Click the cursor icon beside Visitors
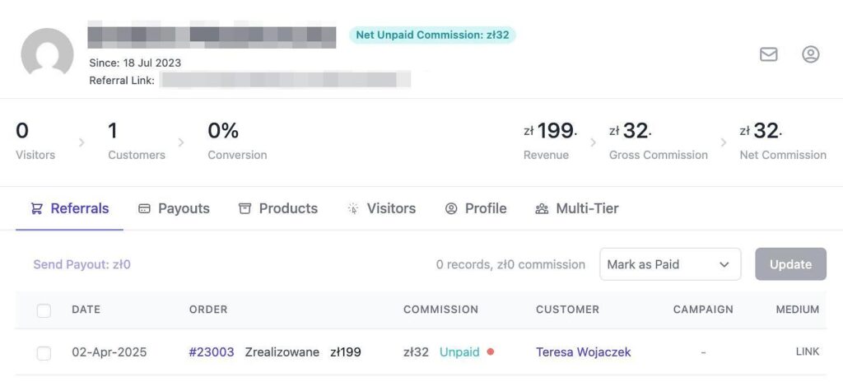Viewport: 843px width, 382px height. [352, 209]
